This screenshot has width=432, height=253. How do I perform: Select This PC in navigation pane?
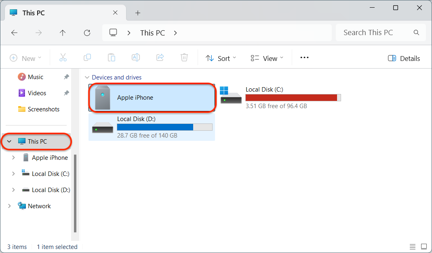pos(37,141)
